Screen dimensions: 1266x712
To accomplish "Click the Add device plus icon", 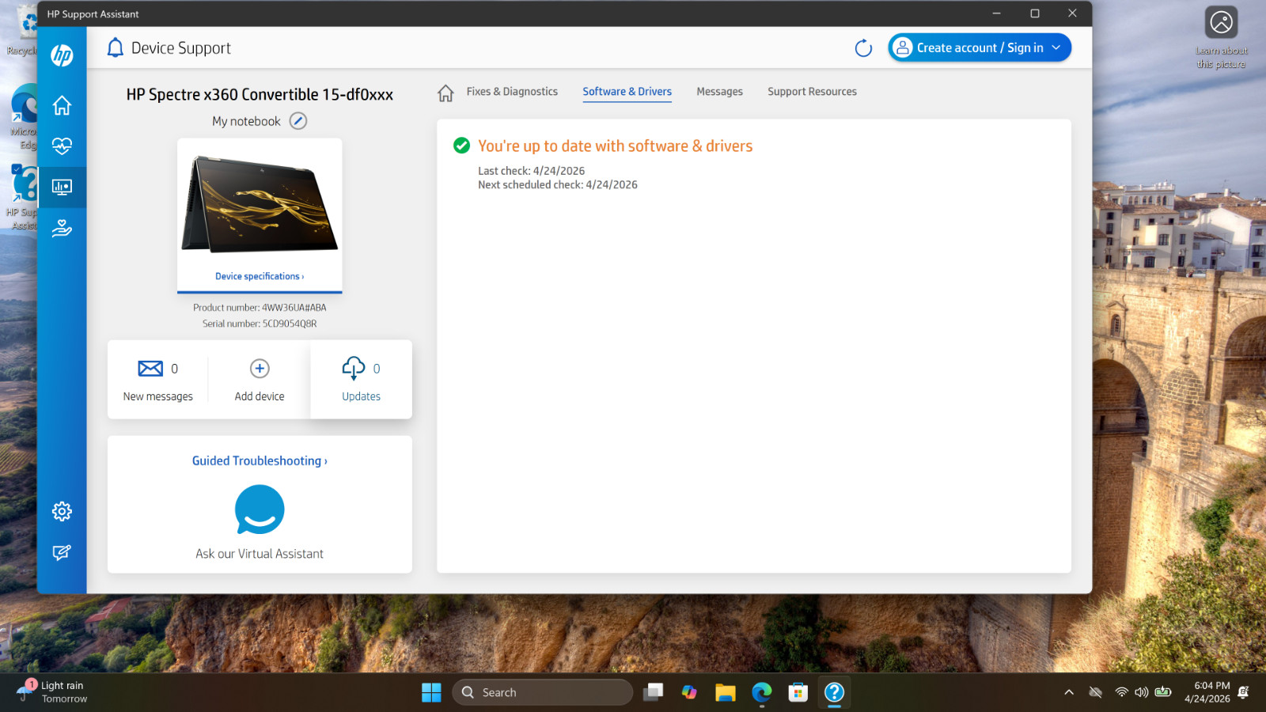I will click(x=260, y=369).
